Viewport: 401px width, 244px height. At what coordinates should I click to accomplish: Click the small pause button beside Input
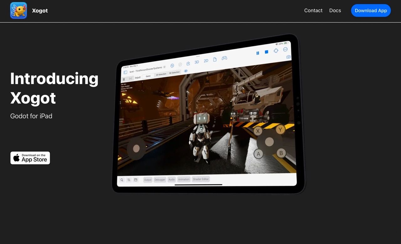pos(124,79)
